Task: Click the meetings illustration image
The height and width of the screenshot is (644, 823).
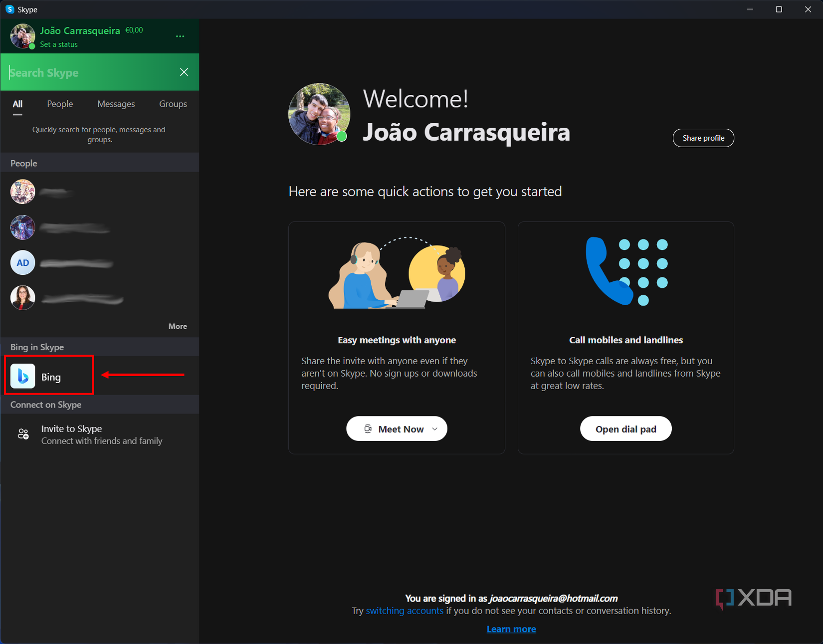Action: point(397,272)
